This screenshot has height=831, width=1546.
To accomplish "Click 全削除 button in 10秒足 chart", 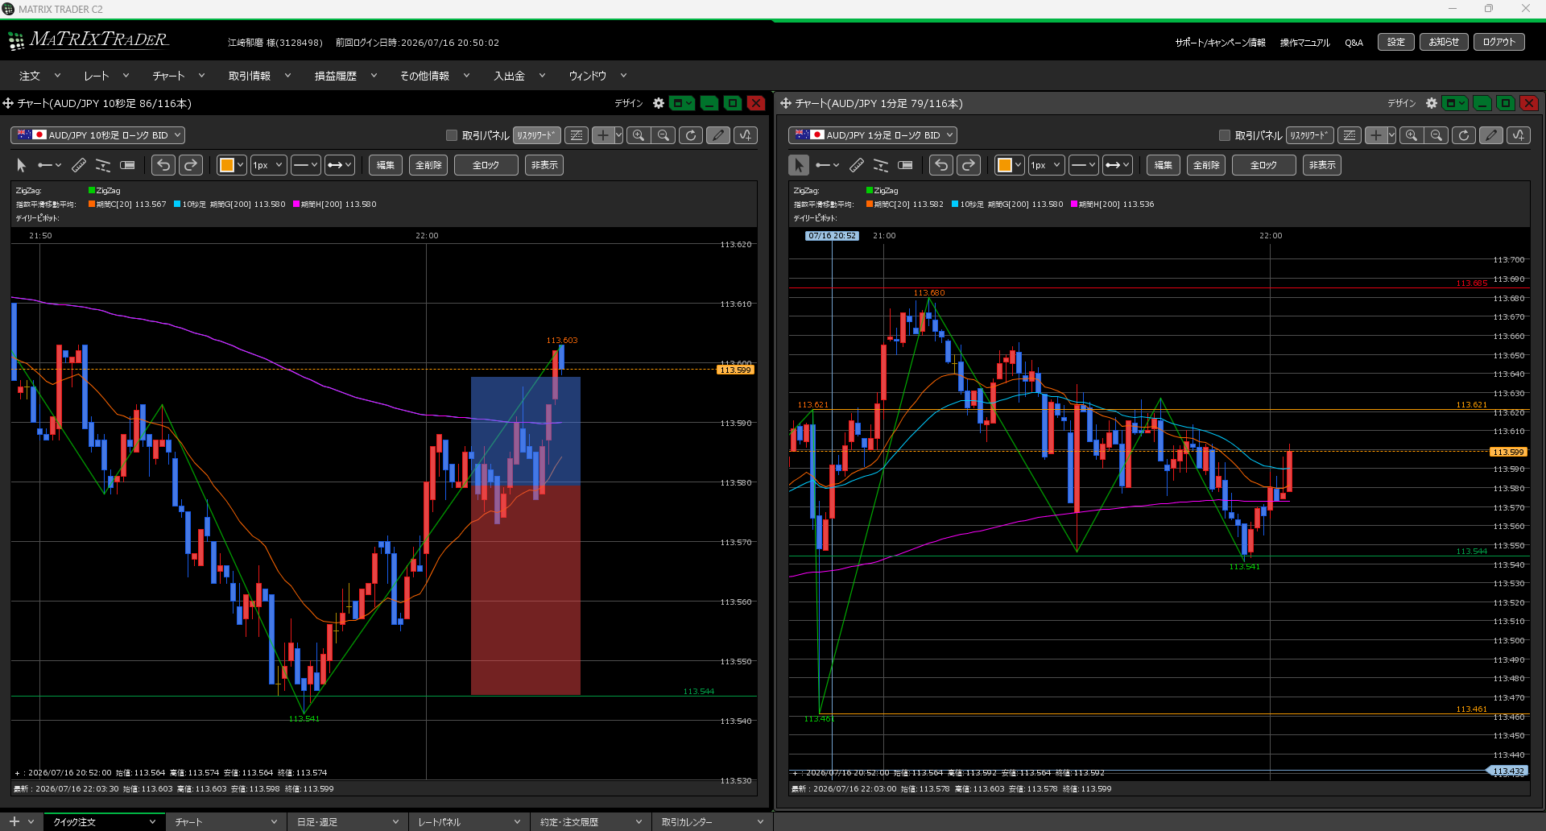I will click(428, 165).
